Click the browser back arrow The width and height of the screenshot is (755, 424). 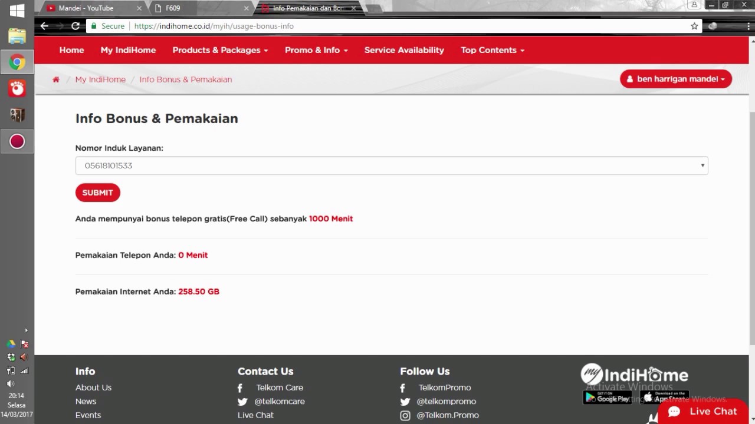coord(44,26)
